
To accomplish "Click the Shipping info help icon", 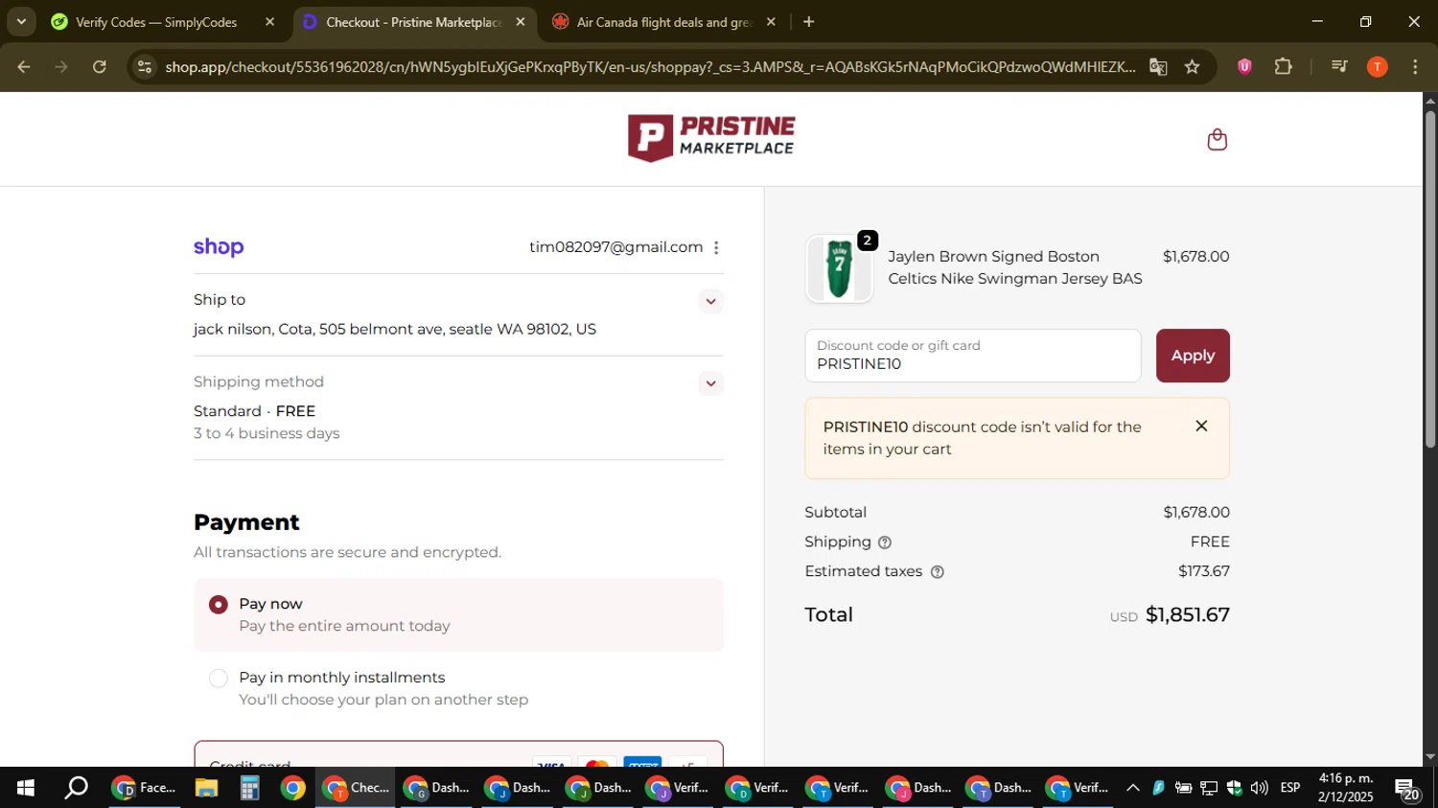I will [x=885, y=543].
